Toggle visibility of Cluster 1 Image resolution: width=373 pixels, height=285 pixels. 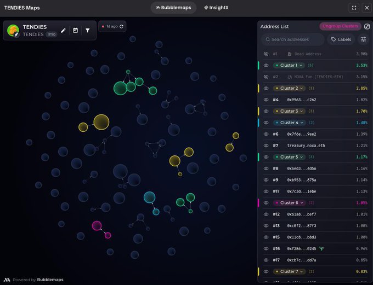(x=266, y=65)
